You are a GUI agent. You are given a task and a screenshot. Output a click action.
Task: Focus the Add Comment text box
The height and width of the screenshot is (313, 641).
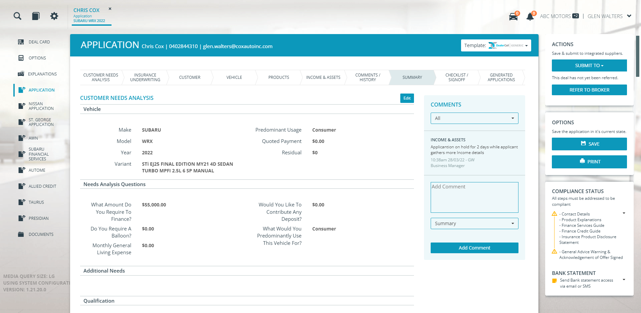pos(474,197)
